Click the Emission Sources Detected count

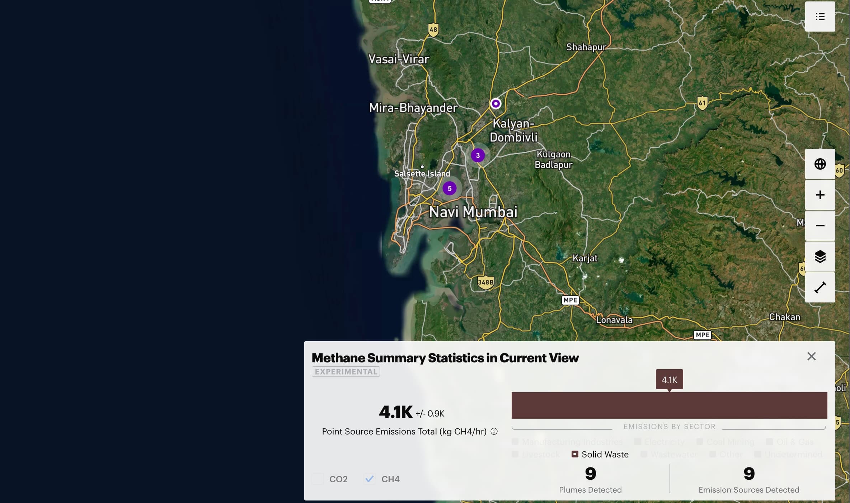pos(749,474)
